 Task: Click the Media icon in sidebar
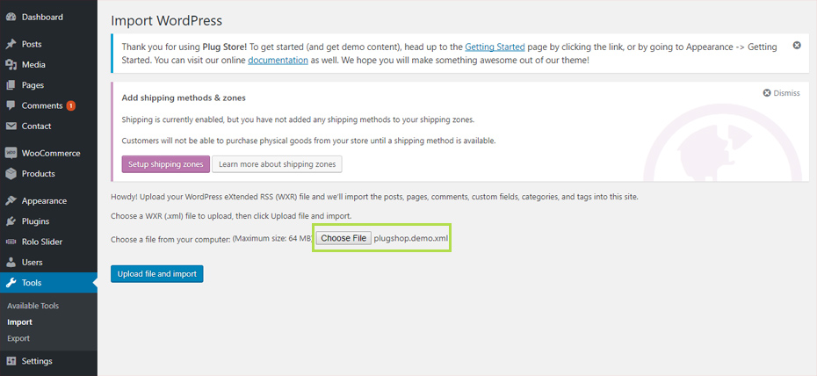11,65
